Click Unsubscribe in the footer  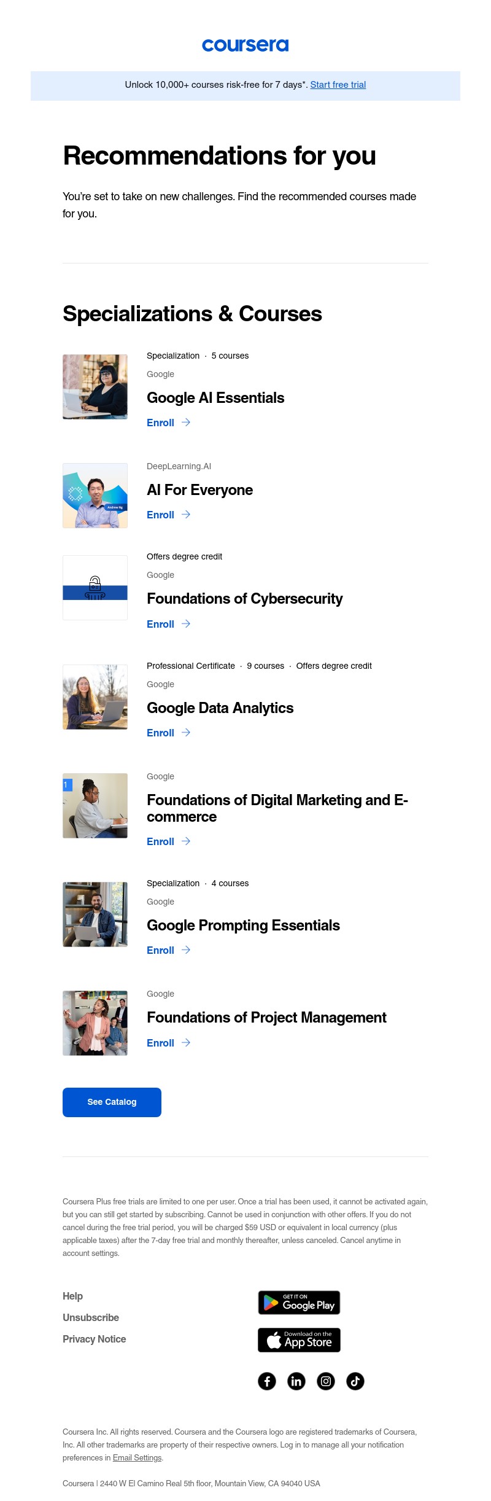point(90,1317)
